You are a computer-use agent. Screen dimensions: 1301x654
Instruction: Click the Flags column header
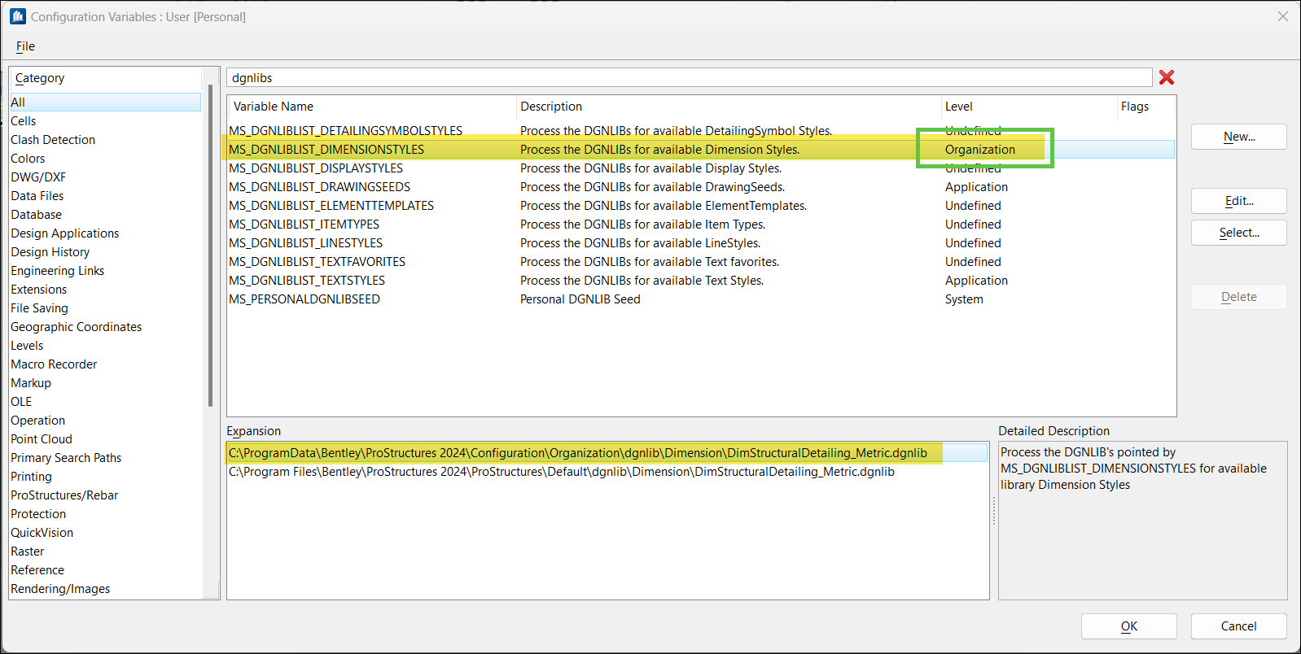pos(1135,107)
